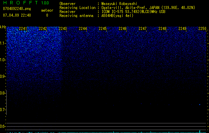Viewport: 209px width, 133px height.
Task: Click the Receiving Location value text
Action: (x=148, y=8)
